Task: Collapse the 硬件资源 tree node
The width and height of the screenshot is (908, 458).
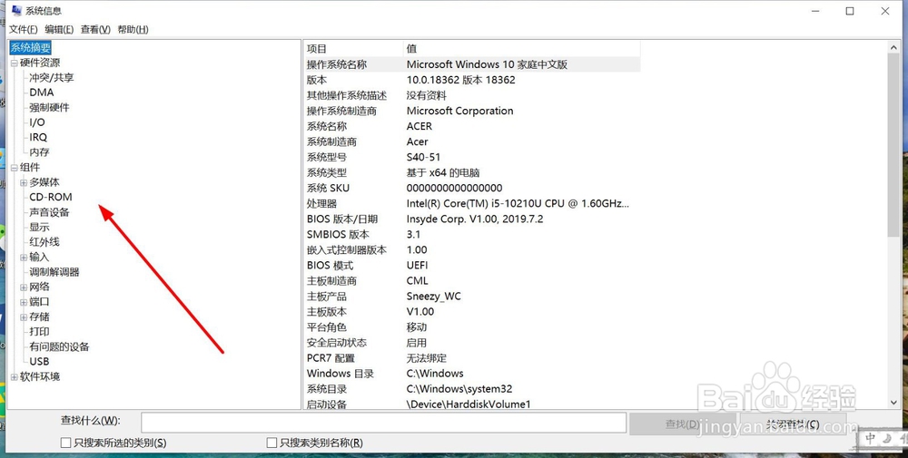Action: click(14, 63)
